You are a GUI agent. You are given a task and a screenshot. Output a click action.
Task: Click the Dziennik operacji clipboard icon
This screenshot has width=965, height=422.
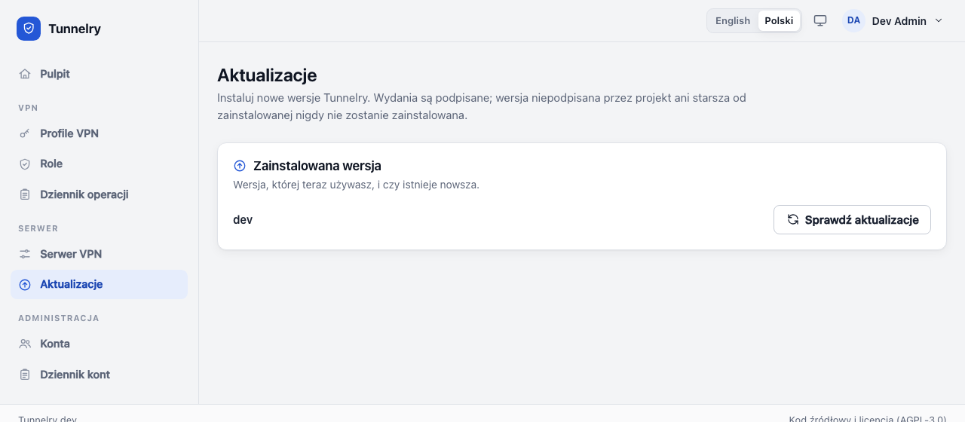coord(25,194)
